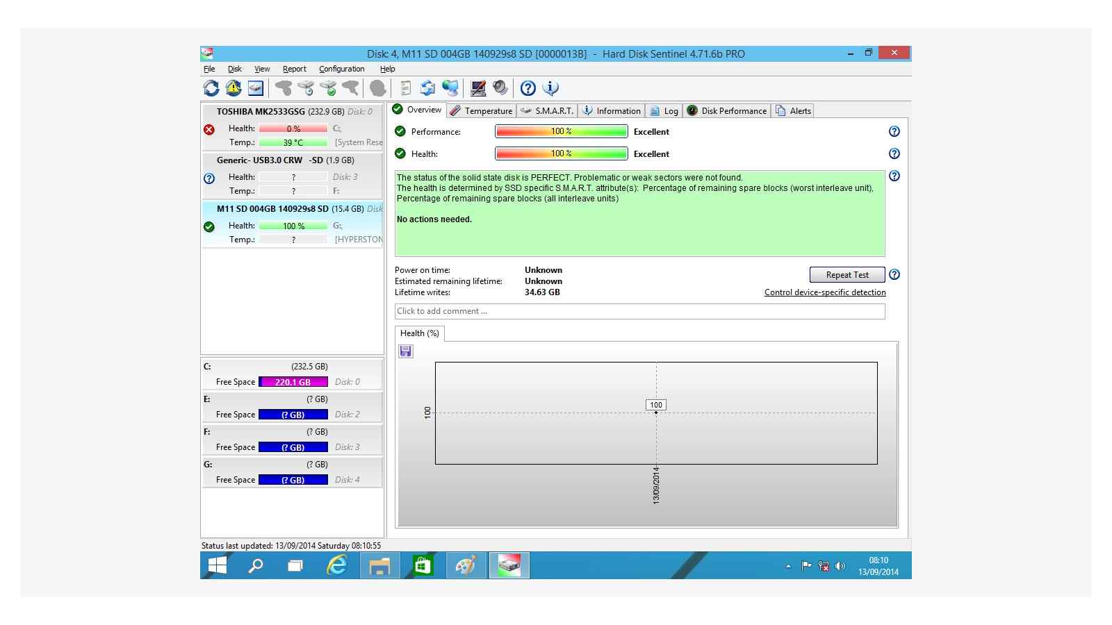Open the Report menu
Screen dimensions: 1112x625
(295, 69)
